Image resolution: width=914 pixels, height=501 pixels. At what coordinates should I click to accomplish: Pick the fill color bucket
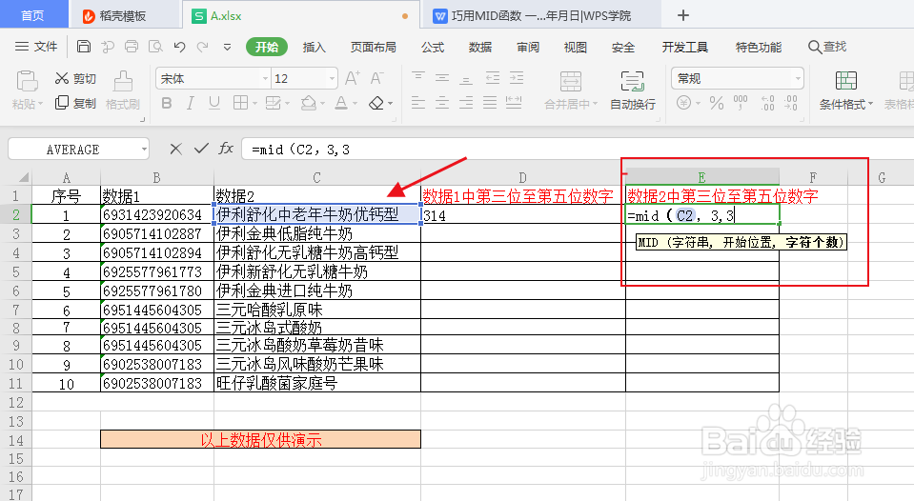[x=309, y=103]
